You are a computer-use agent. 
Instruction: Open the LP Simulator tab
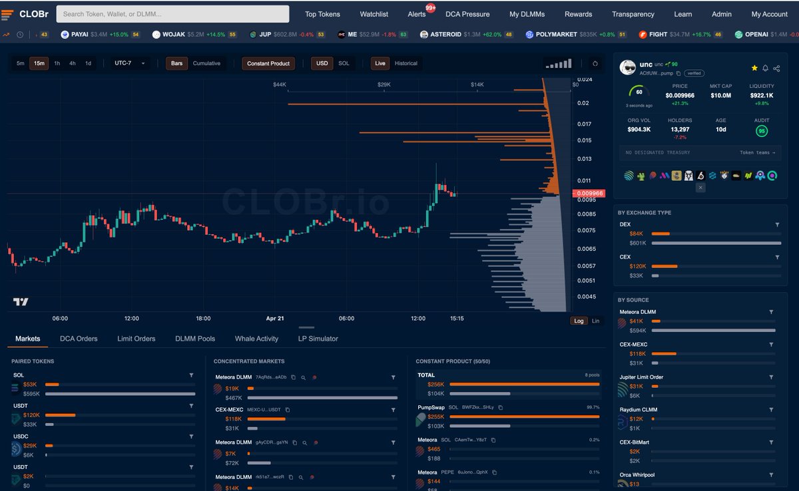(318, 339)
